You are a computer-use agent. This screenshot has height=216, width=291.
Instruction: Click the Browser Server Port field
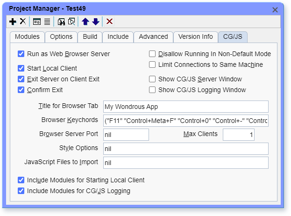(x=126, y=135)
